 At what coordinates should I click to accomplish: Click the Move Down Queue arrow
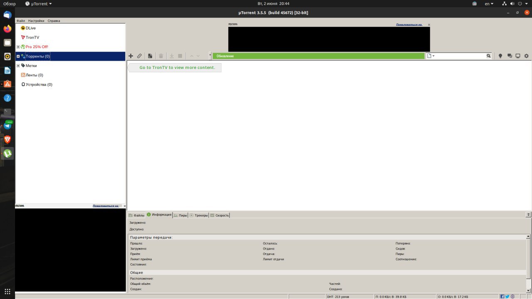[x=198, y=56]
